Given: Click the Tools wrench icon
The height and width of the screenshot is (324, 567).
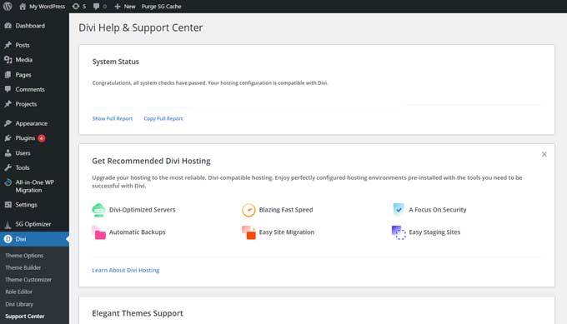Looking at the screenshot, I should (8, 167).
